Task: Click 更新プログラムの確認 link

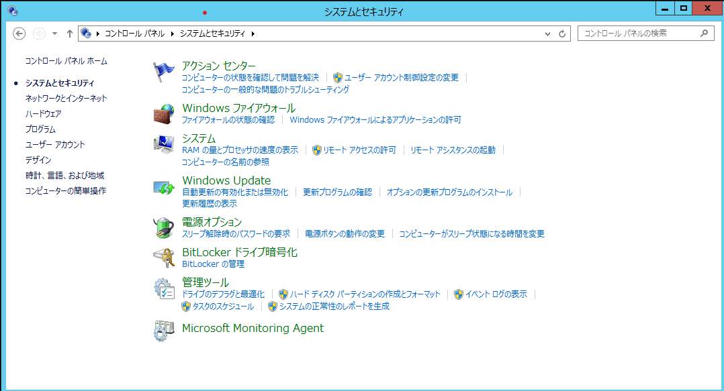Action: coord(338,192)
